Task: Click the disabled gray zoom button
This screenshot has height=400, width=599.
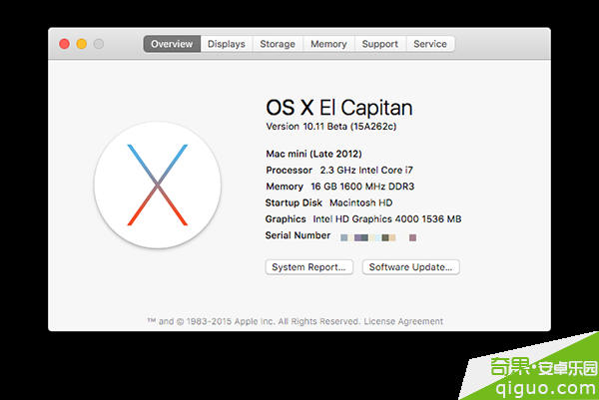Action: click(x=99, y=44)
